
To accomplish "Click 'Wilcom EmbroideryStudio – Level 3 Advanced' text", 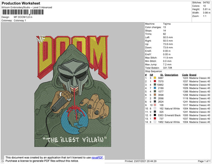I will (x=27, y=7).
